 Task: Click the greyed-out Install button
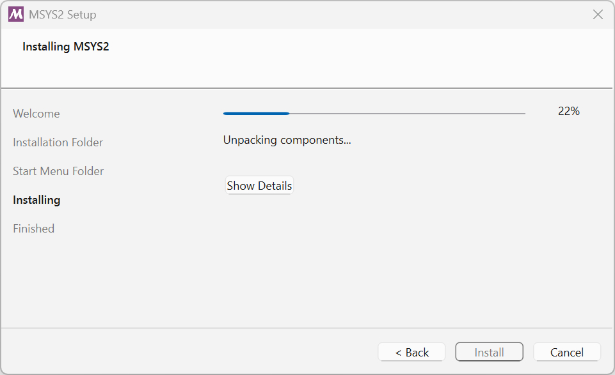pyautogui.click(x=489, y=352)
